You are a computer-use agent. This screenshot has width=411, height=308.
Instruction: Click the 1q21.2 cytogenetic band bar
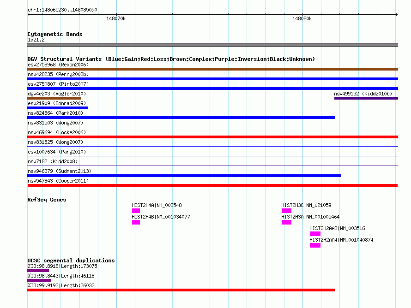pos(212,45)
